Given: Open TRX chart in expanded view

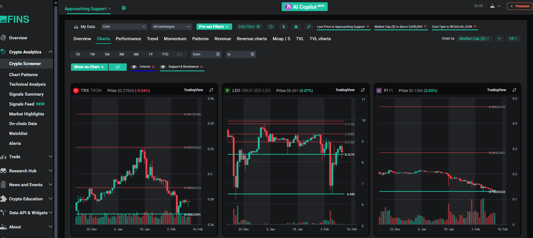Looking at the screenshot, I should click(211, 90).
